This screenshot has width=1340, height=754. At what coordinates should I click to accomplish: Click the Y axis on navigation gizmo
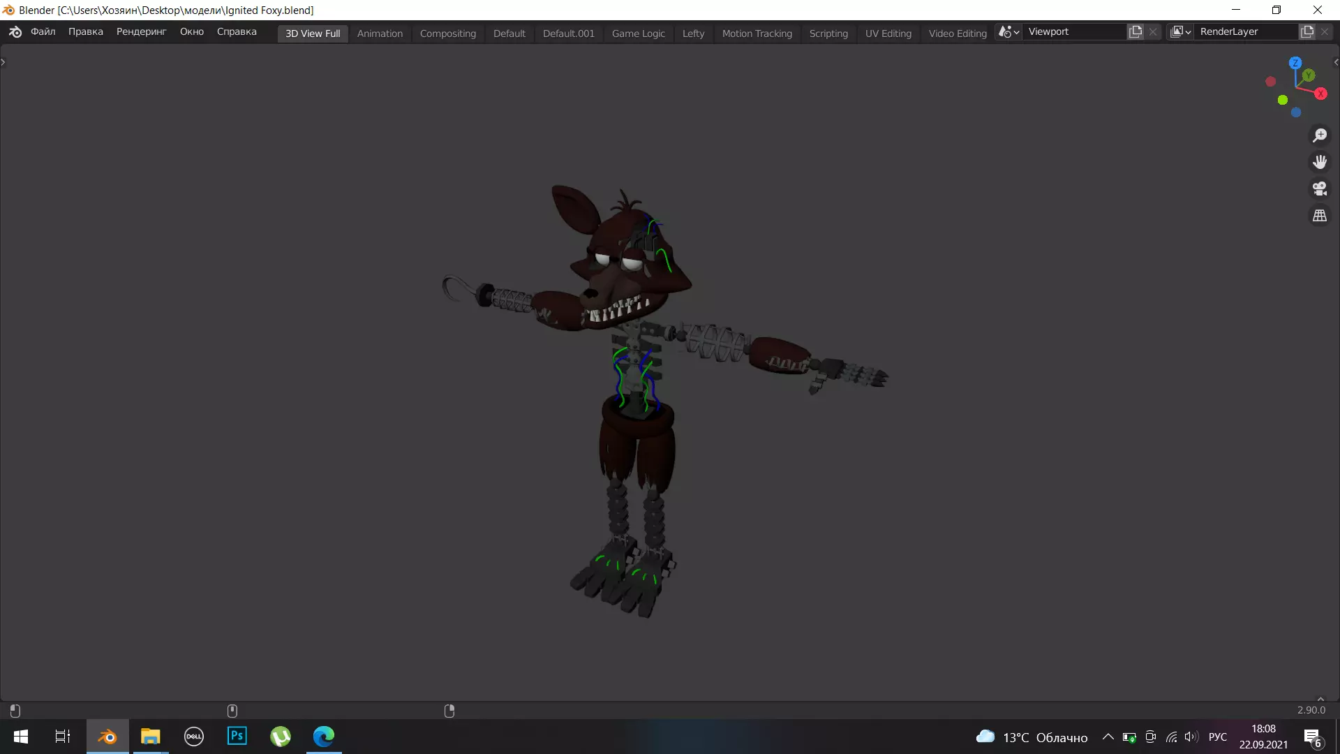(1309, 75)
